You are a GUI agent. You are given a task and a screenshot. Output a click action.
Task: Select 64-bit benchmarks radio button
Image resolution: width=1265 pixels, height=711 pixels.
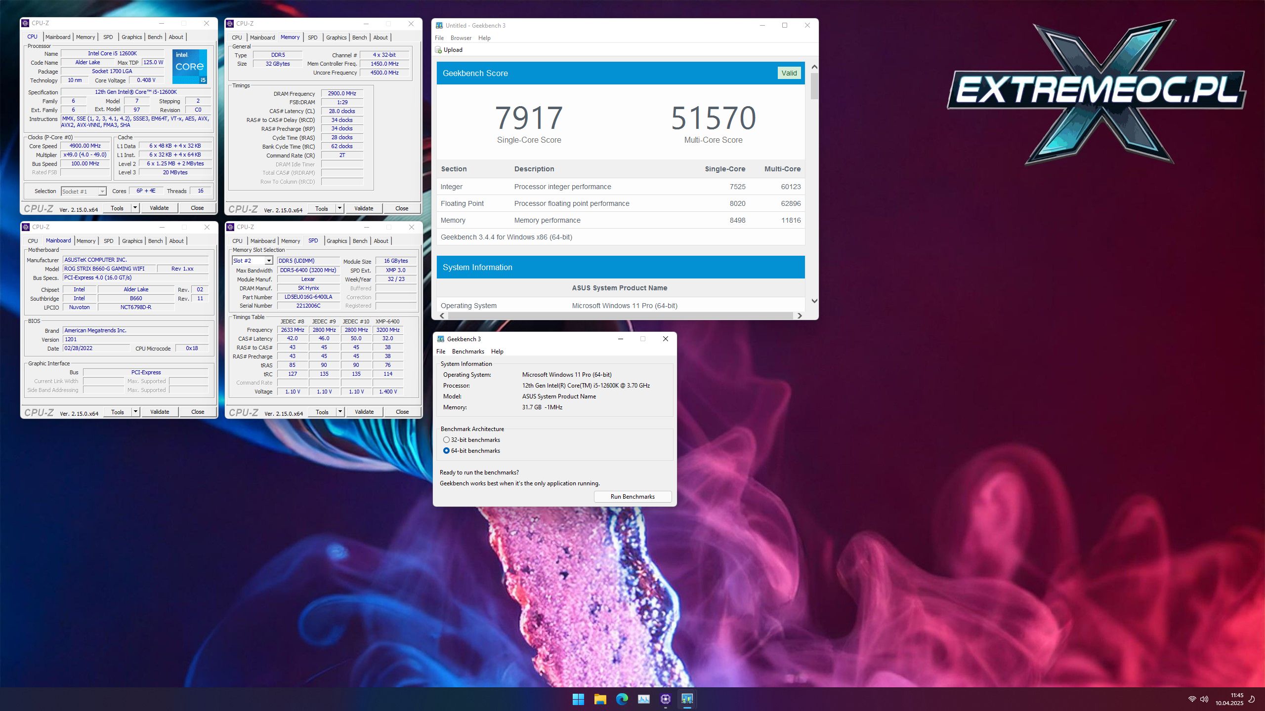pos(446,451)
